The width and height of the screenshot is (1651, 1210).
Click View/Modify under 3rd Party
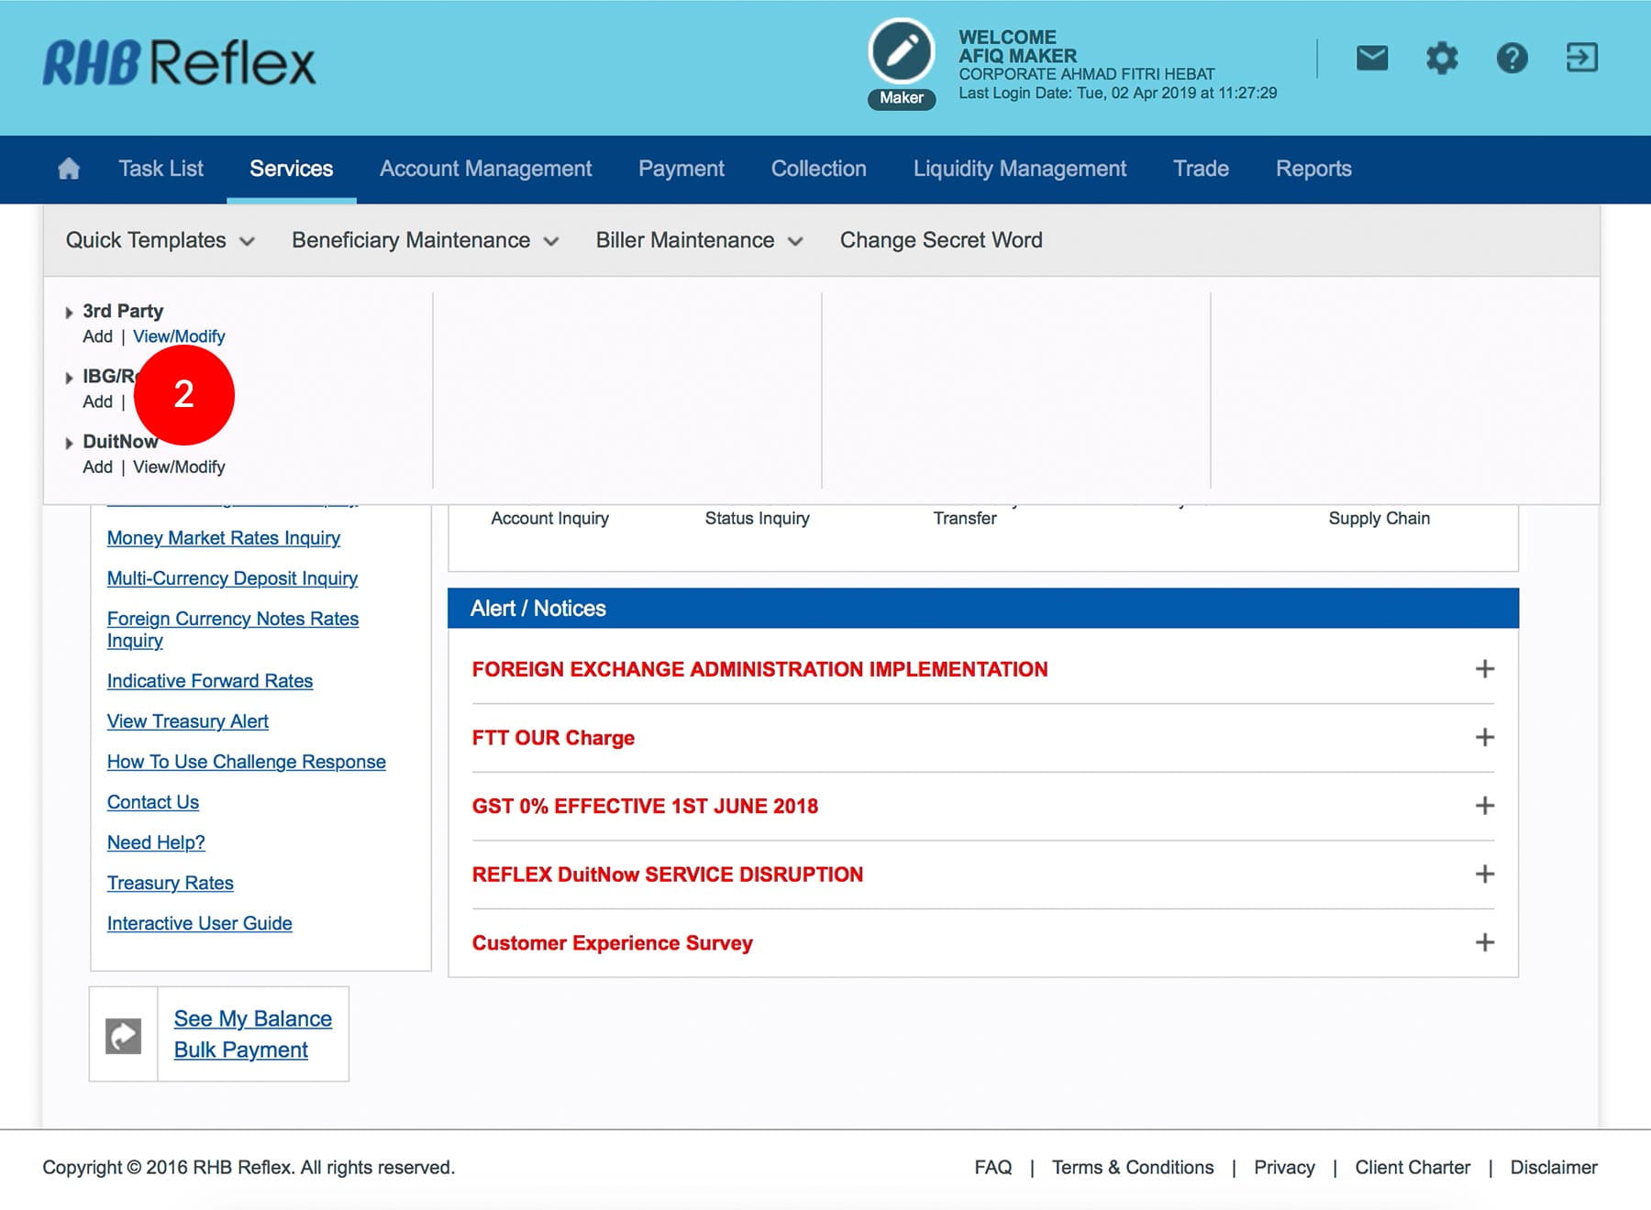[179, 336]
